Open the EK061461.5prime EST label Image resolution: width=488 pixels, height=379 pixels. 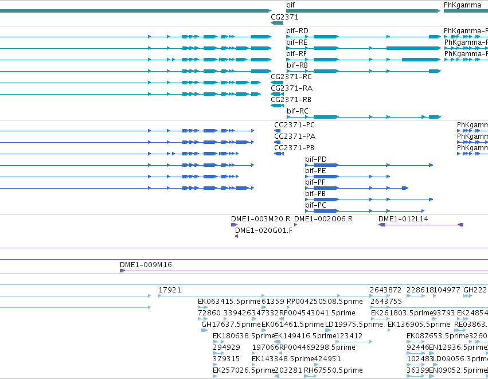pos(292,325)
